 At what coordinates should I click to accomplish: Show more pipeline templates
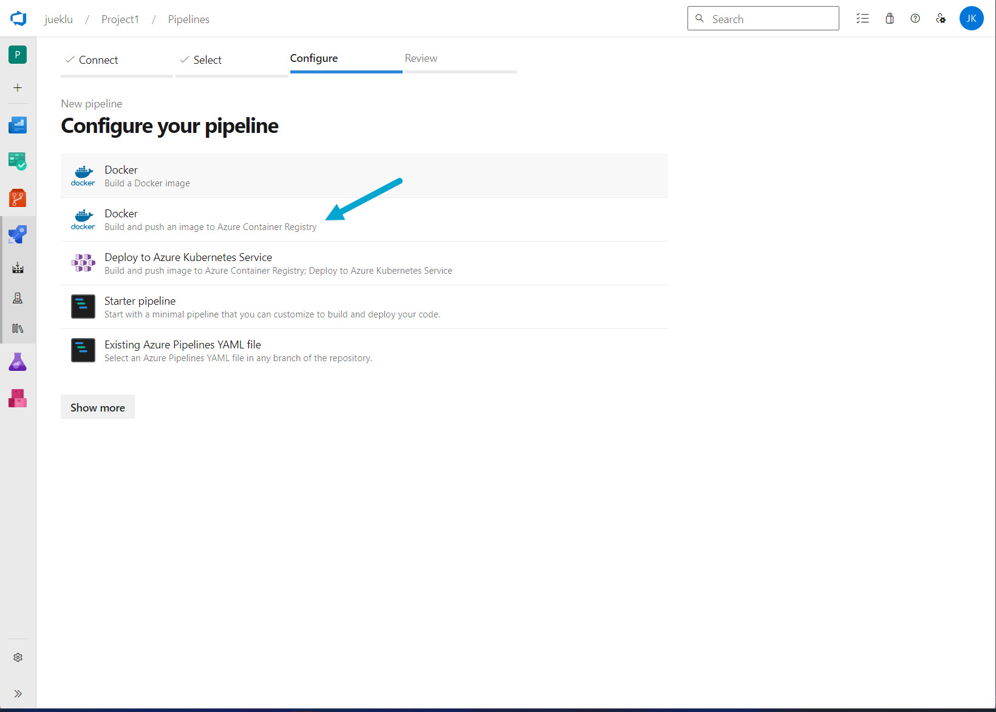coord(97,407)
